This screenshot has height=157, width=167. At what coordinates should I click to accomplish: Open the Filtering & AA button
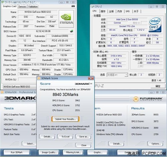click(x=73, y=152)
